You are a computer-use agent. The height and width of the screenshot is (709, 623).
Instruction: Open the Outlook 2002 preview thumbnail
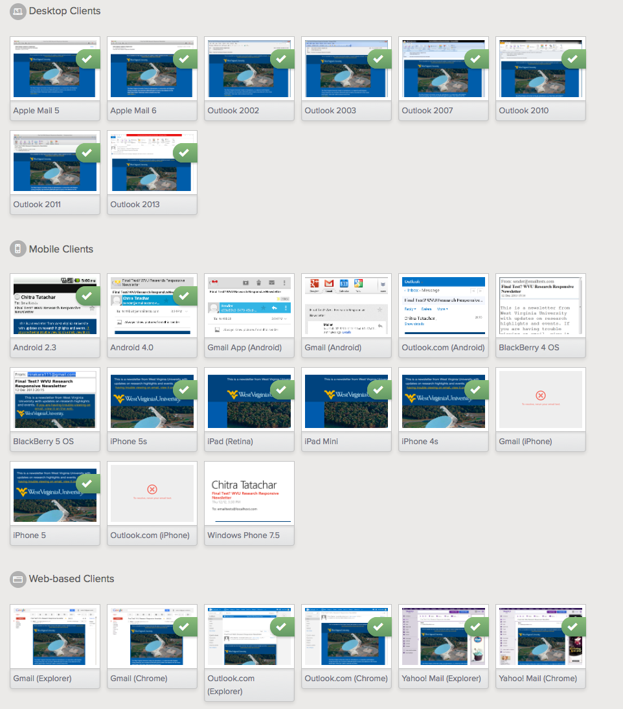click(x=249, y=68)
